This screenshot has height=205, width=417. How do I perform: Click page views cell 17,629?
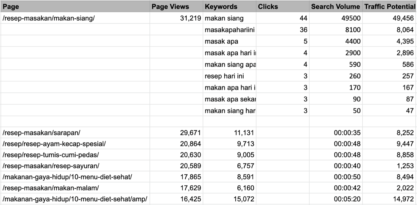point(176,188)
